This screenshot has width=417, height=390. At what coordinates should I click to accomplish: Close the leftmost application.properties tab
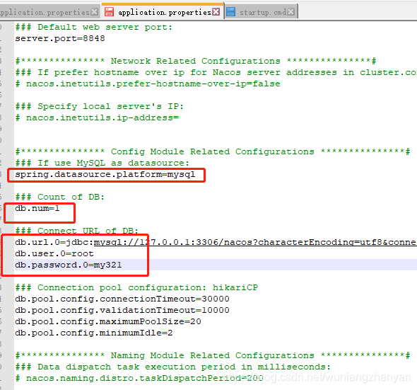94,12
